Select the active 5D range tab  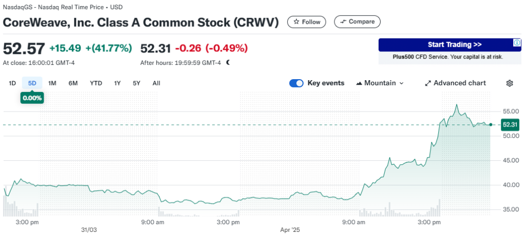[x=32, y=83]
